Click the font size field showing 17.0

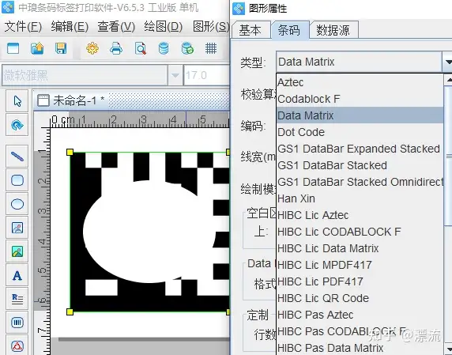point(206,75)
